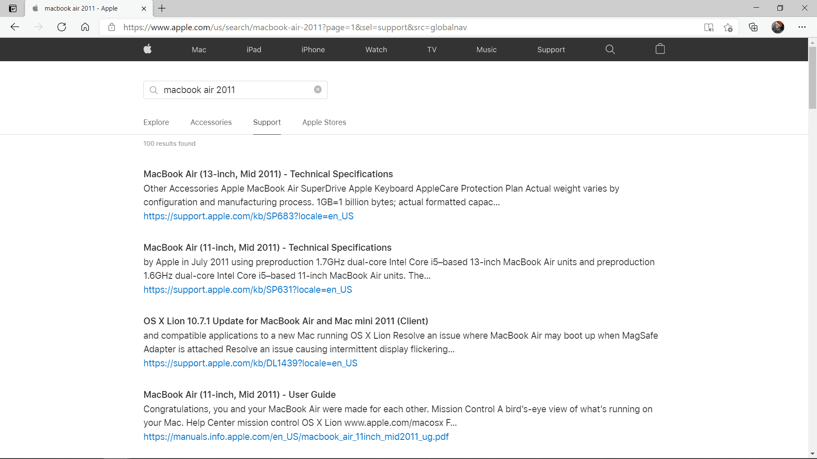View site info via the lock icon
Image resolution: width=817 pixels, height=459 pixels.
111,27
